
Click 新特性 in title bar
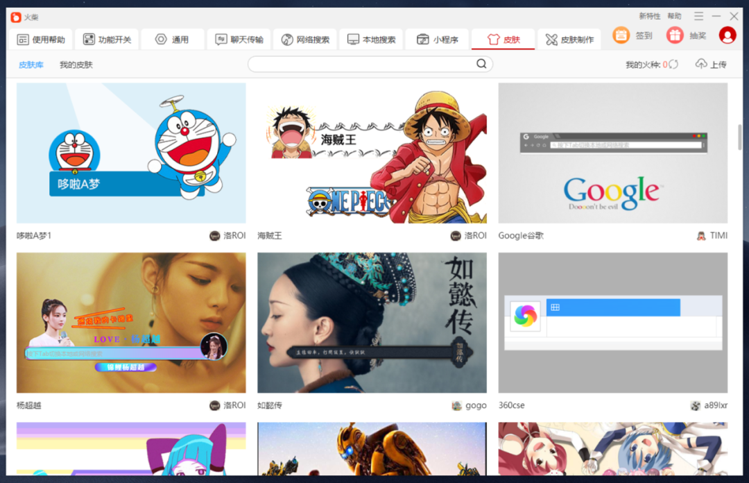(650, 16)
